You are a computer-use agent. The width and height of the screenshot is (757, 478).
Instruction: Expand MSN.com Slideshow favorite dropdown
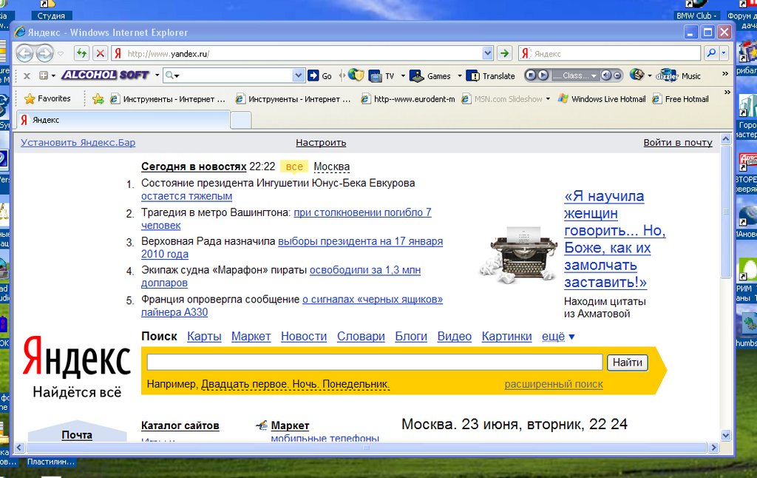tap(548, 99)
